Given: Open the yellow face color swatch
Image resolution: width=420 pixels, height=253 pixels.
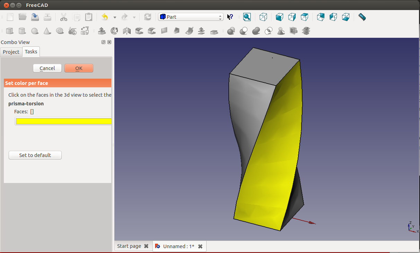Looking at the screenshot, I should [63, 121].
